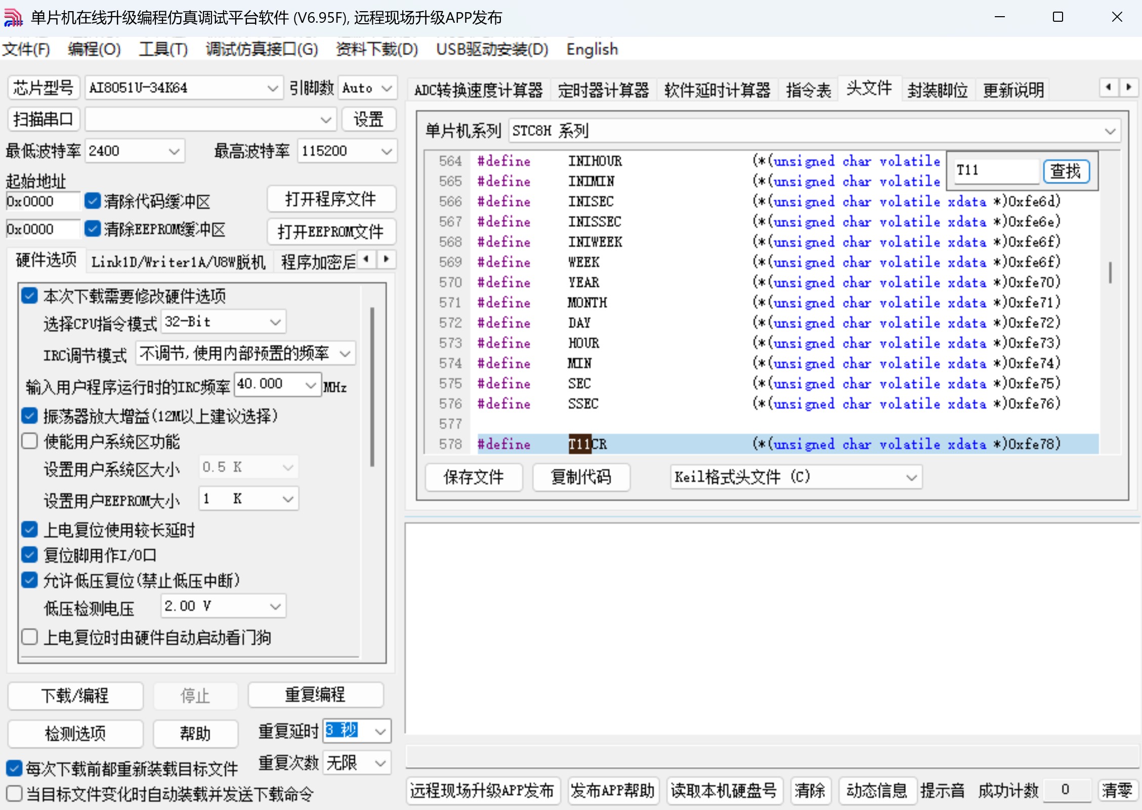1142x810 pixels.
Task: Toggle 清除代码缓冲区 checkbox
Action: pos(93,201)
